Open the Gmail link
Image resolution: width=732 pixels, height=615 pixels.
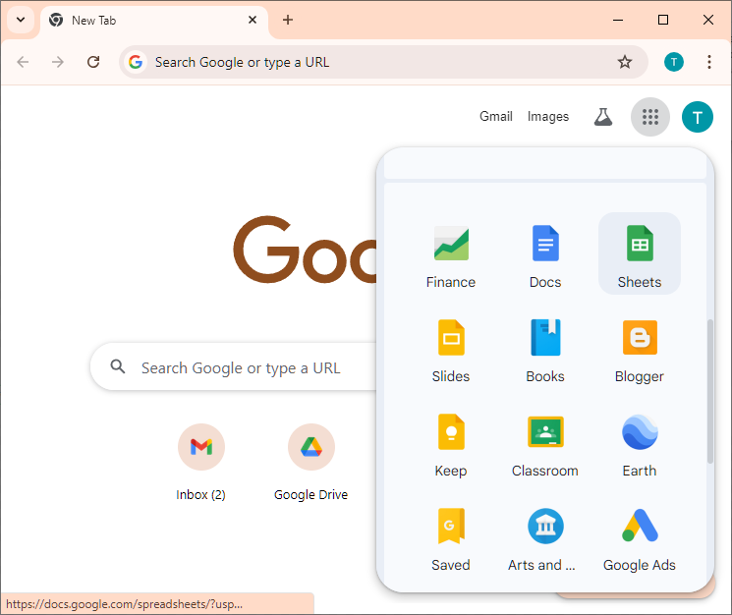point(496,116)
